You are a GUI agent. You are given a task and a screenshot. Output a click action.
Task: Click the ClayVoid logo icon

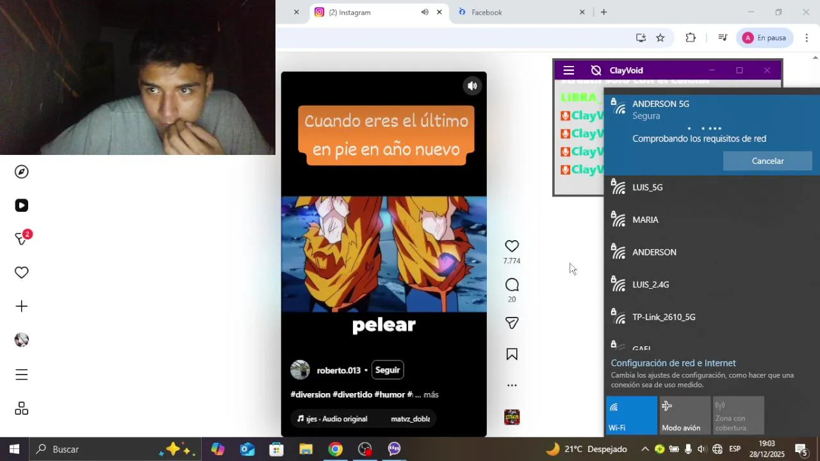click(596, 70)
